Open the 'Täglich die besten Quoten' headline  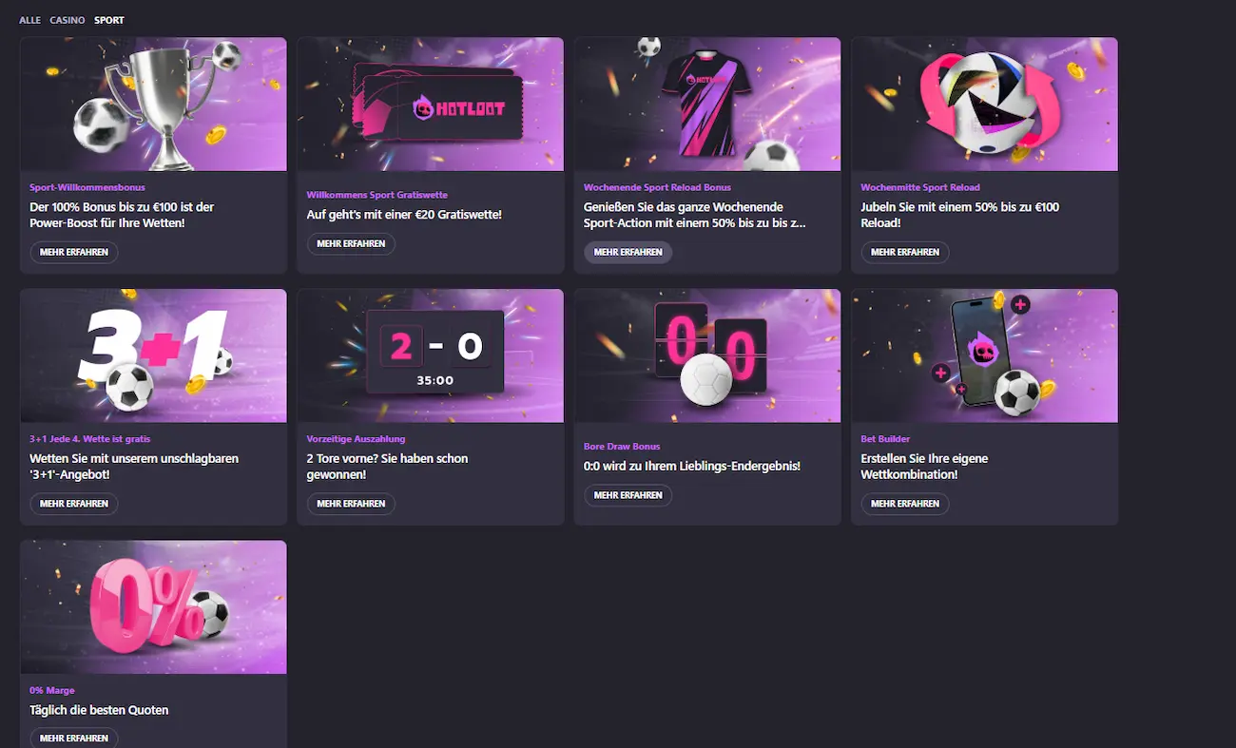99,710
